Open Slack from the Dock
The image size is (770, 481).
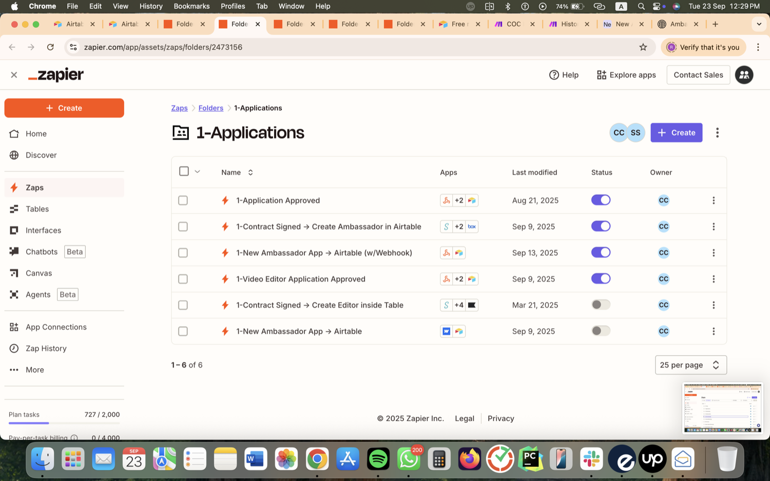coord(591,459)
